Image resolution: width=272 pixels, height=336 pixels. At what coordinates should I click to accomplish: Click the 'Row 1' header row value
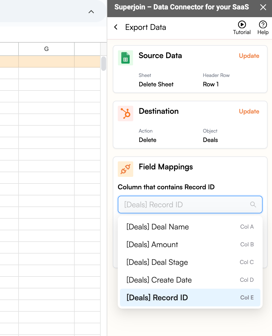pos(211,84)
